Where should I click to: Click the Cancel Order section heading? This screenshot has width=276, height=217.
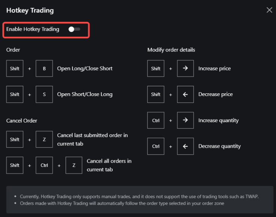pyautogui.click(x=22, y=121)
